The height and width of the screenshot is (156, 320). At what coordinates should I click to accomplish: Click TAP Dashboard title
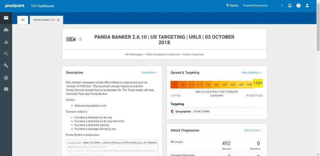(x=42, y=6)
